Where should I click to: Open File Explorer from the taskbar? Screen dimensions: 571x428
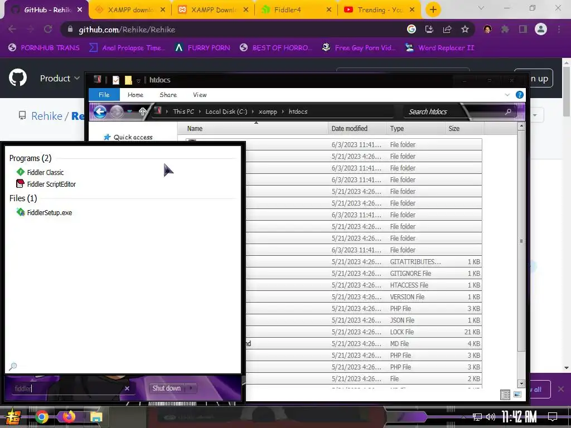[96, 417]
